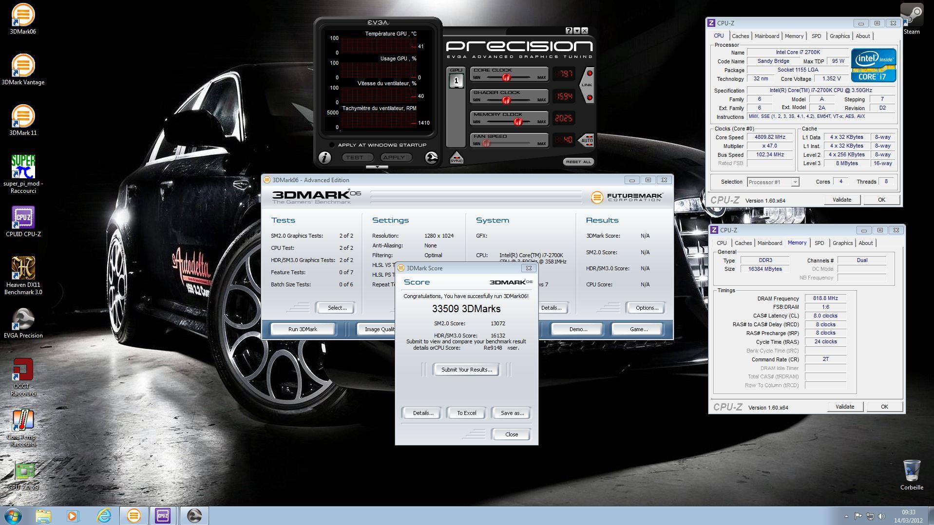934x525 pixels.
Task: Click the Shader Clock slider handle
Action: 506,100
